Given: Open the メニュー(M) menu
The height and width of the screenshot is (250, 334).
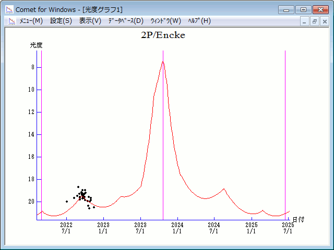Looking at the screenshot, I should click(x=31, y=21).
